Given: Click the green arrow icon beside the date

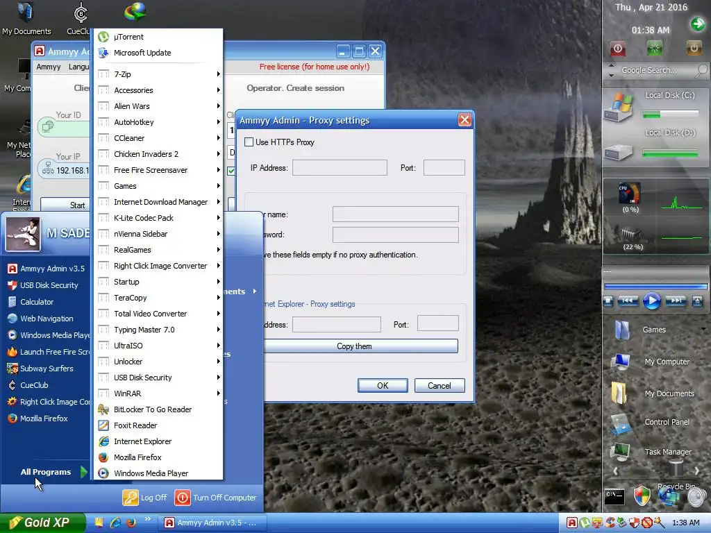Looking at the screenshot, I should pos(697,24).
